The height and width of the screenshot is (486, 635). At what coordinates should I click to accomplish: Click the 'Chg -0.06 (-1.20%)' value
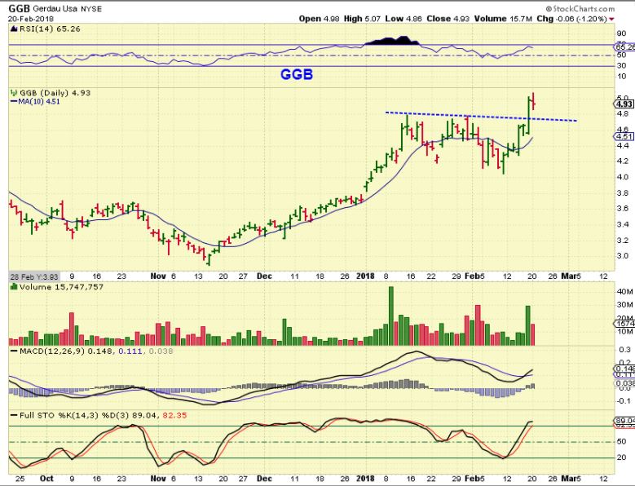[571, 19]
